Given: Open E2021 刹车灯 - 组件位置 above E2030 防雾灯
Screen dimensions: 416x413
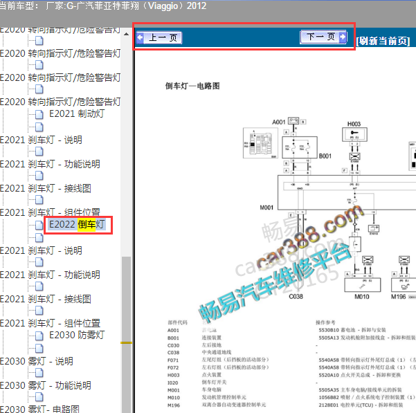Looking at the screenshot, I should pos(50,323).
